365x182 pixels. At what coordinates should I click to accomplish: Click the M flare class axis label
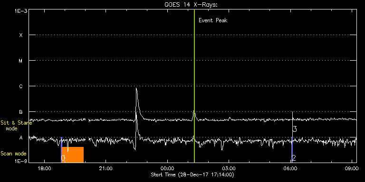coord(21,61)
